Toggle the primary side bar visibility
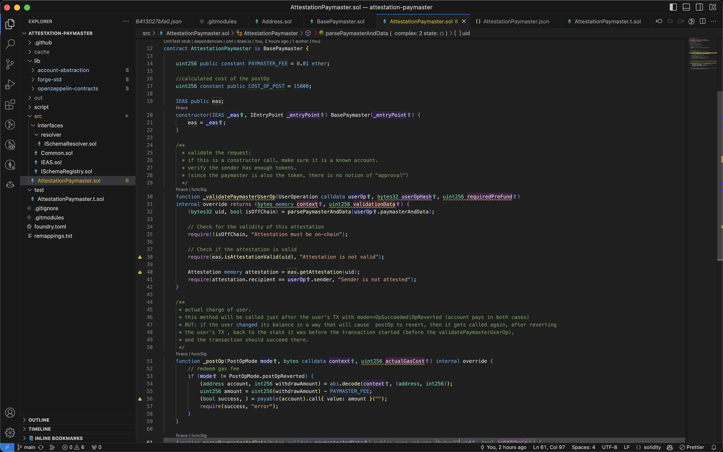Viewport: 723px width, 452px height. pyautogui.click(x=673, y=7)
